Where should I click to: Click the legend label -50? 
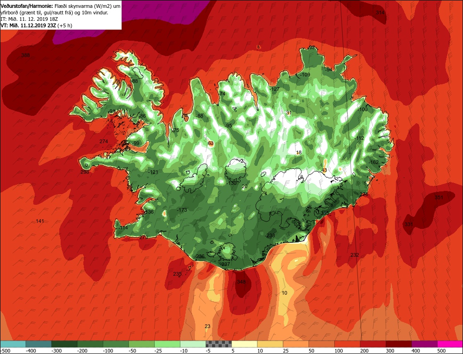(x=132, y=351)
